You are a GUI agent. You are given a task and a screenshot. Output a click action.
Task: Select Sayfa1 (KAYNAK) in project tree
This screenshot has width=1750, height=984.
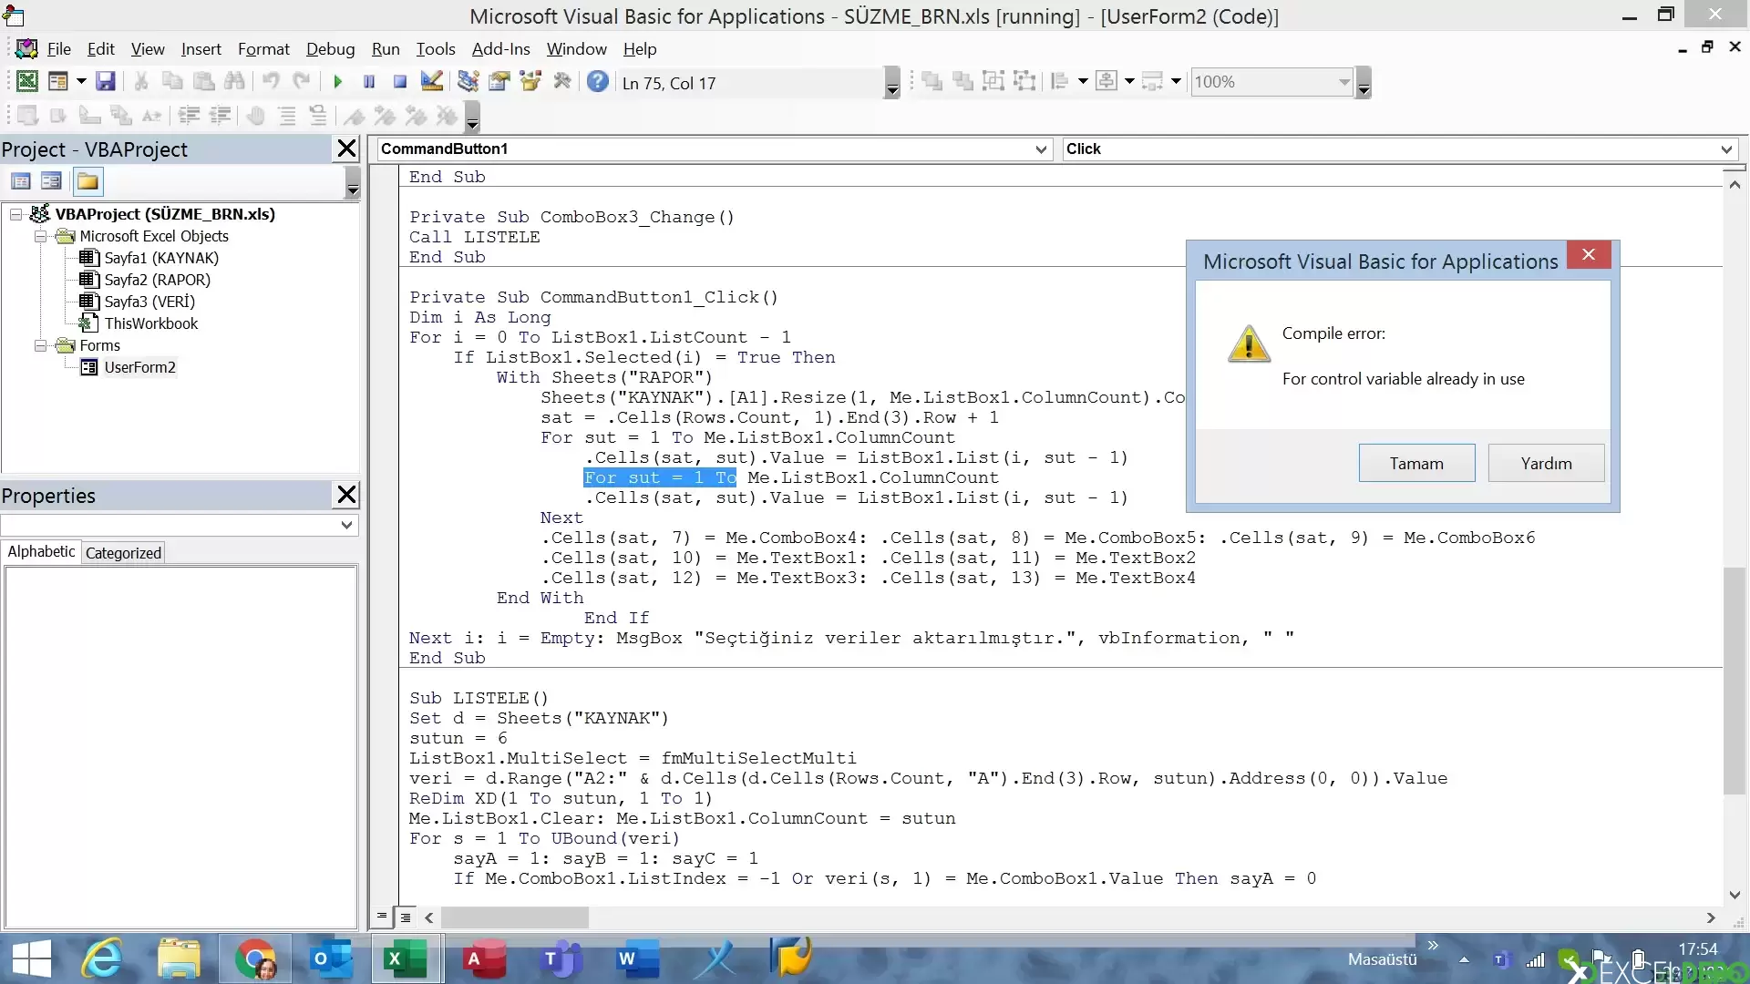pyautogui.click(x=161, y=258)
